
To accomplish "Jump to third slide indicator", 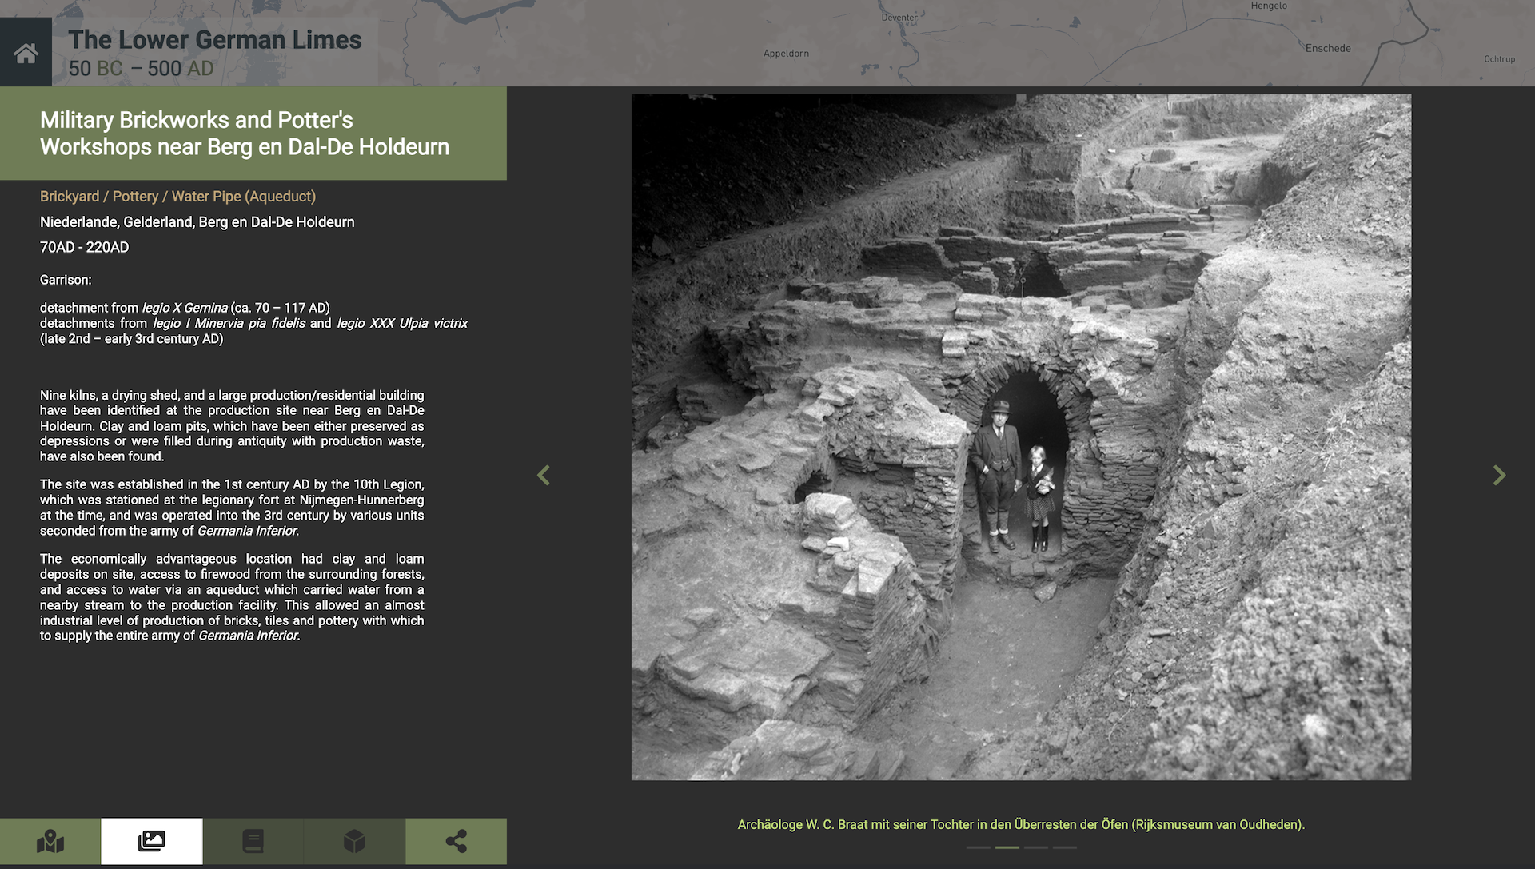I will [x=1035, y=847].
